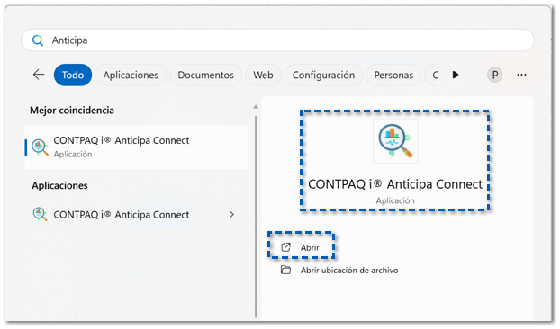Click the CONTPAQ i Anticipa Connect preview title
Screen dimensions: 560x329
point(395,184)
